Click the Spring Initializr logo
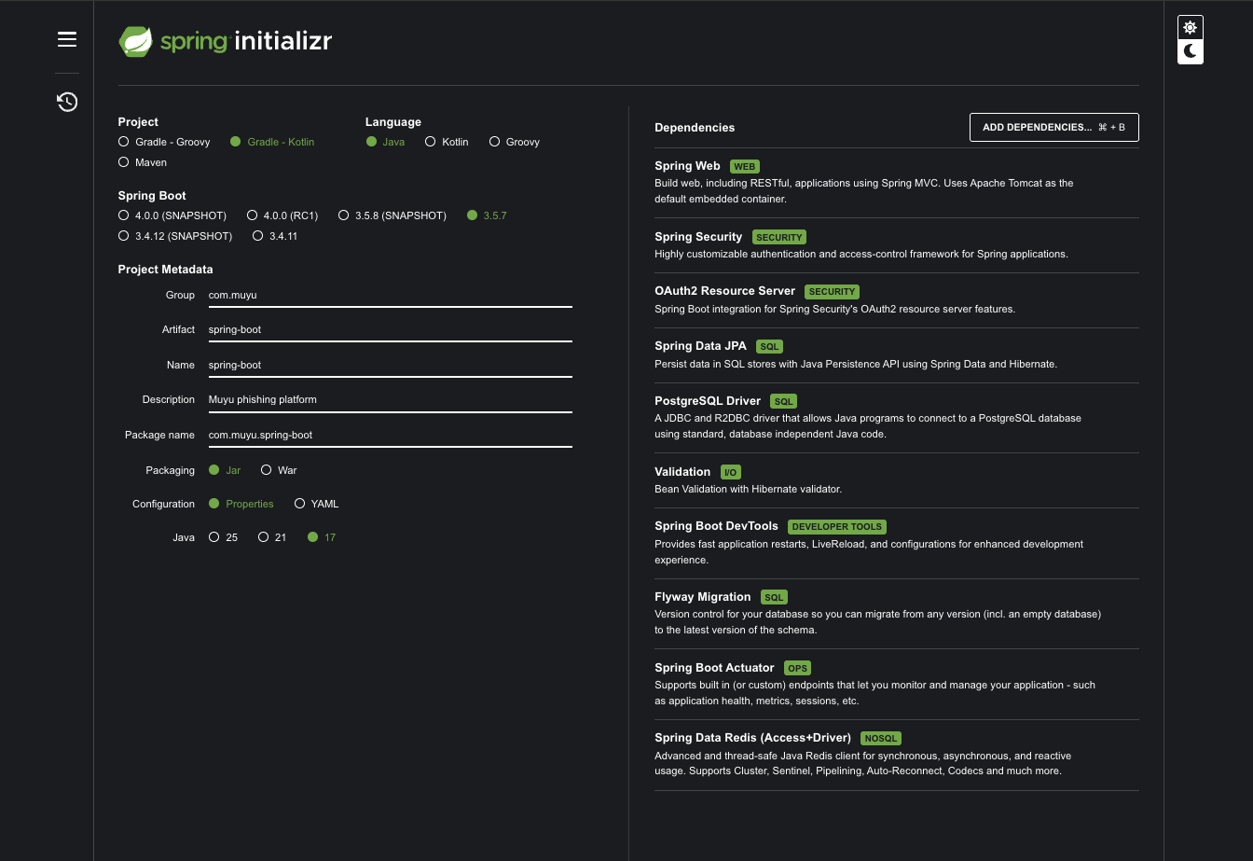The image size is (1253, 861). point(225,41)
